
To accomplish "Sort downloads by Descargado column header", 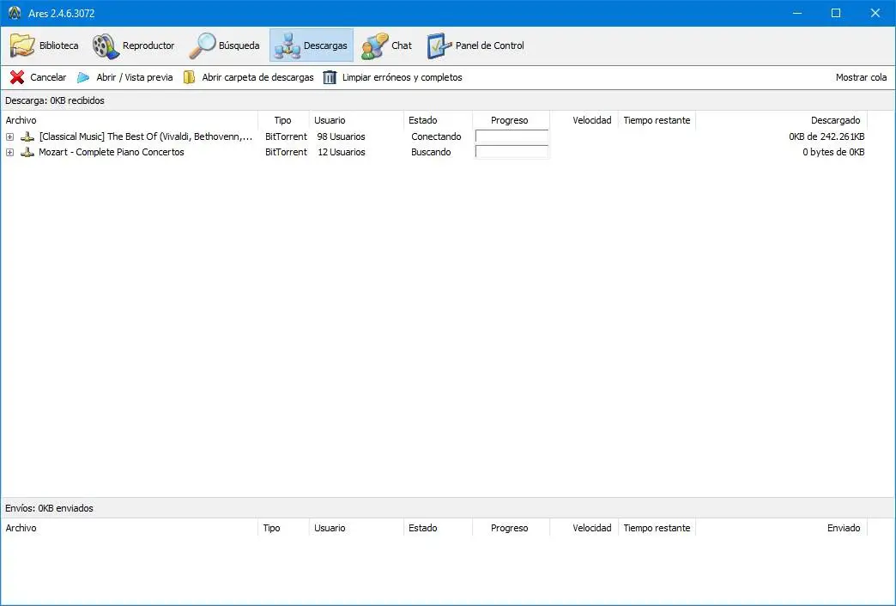I will pyautogui.click(x=781, y=120).
